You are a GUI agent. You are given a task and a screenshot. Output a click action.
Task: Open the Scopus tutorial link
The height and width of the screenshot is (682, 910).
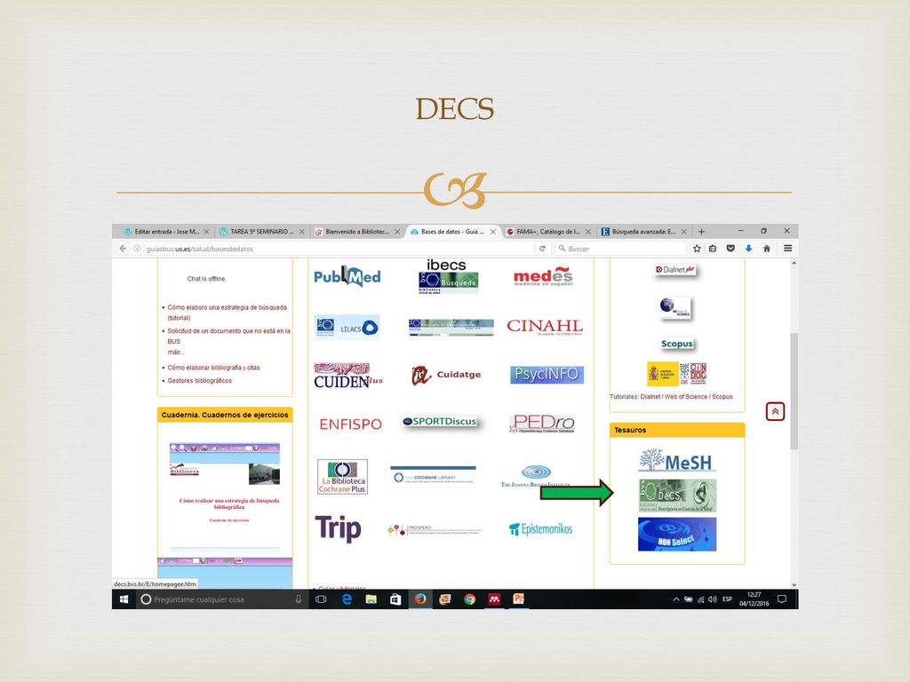click(722, 397)
